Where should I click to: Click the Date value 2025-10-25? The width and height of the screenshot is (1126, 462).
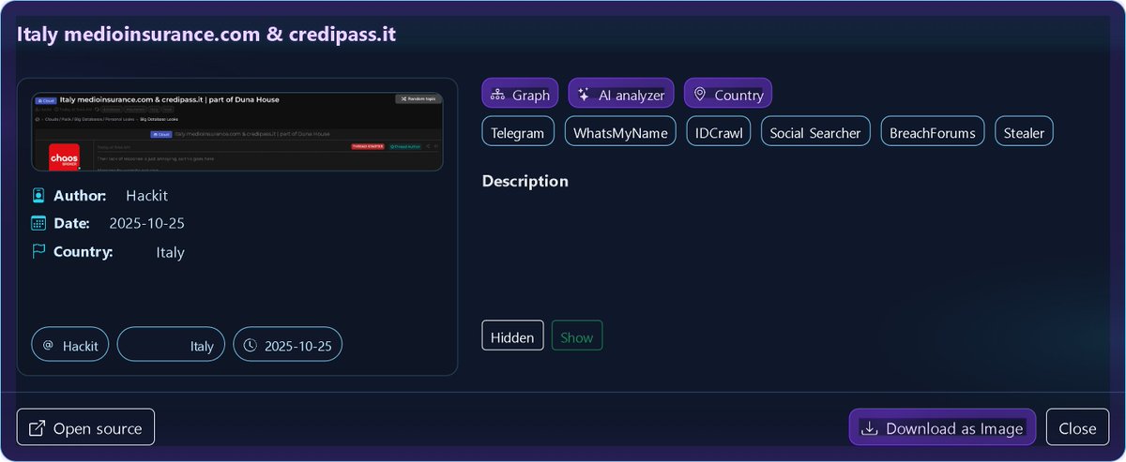click(x=149, y=223)
